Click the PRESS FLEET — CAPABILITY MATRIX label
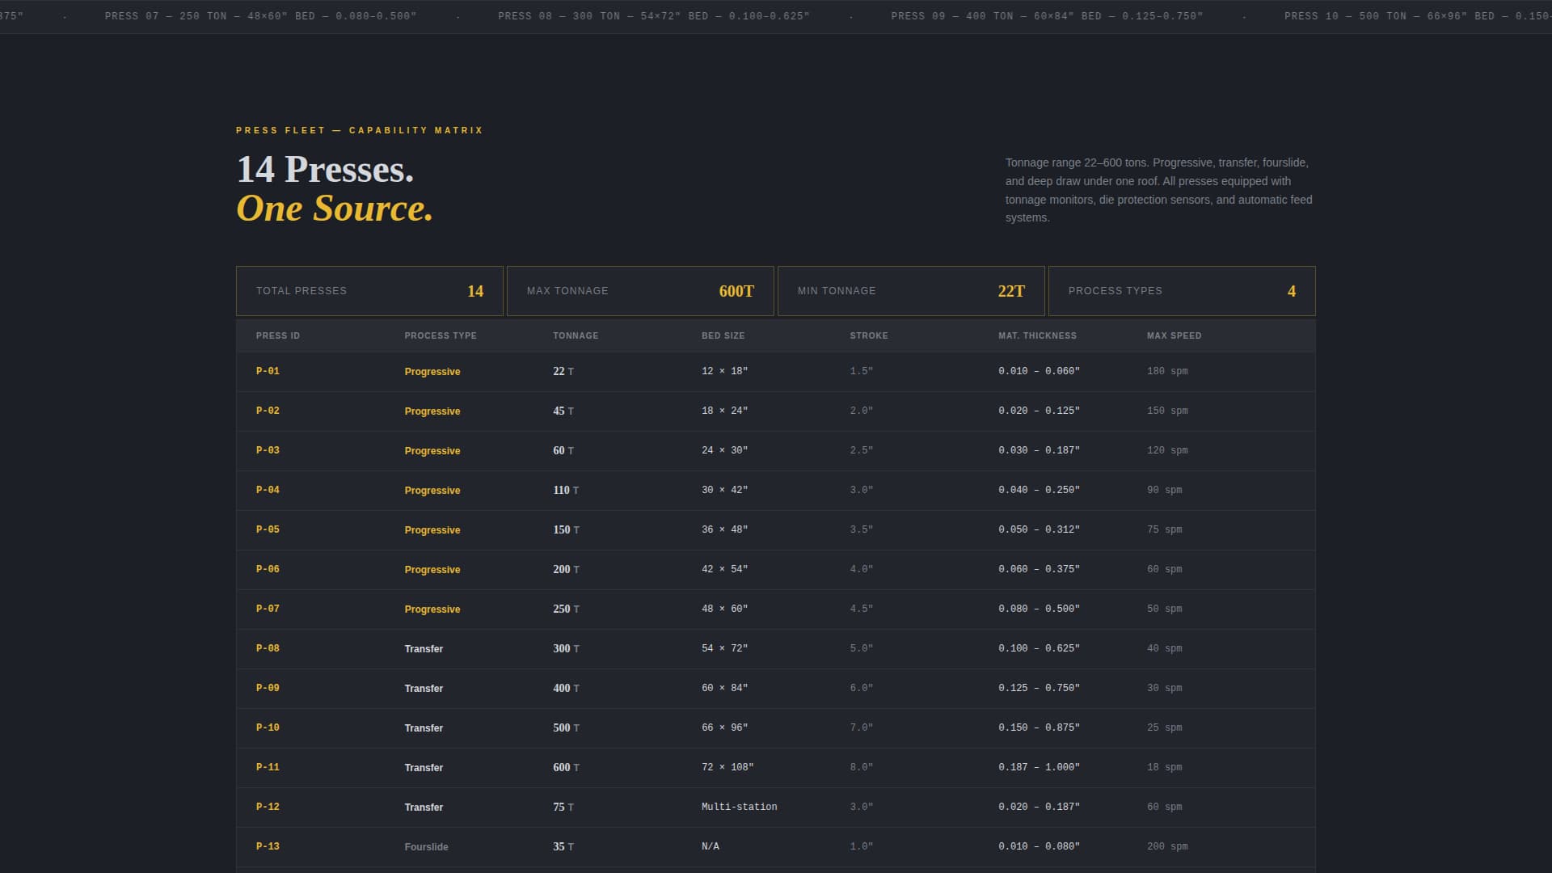Screen dimensions: 1552x873 (x=359, y=130)
